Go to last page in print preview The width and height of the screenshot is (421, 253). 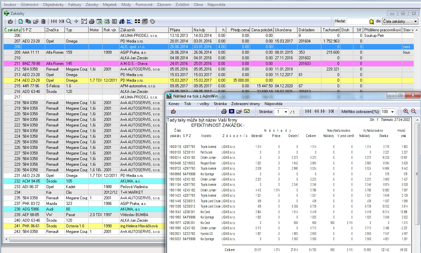[x=331, y=111]
